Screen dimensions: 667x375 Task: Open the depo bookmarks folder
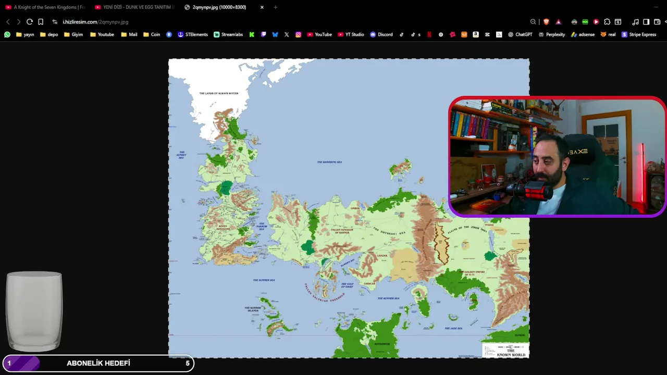click(49, 34)
